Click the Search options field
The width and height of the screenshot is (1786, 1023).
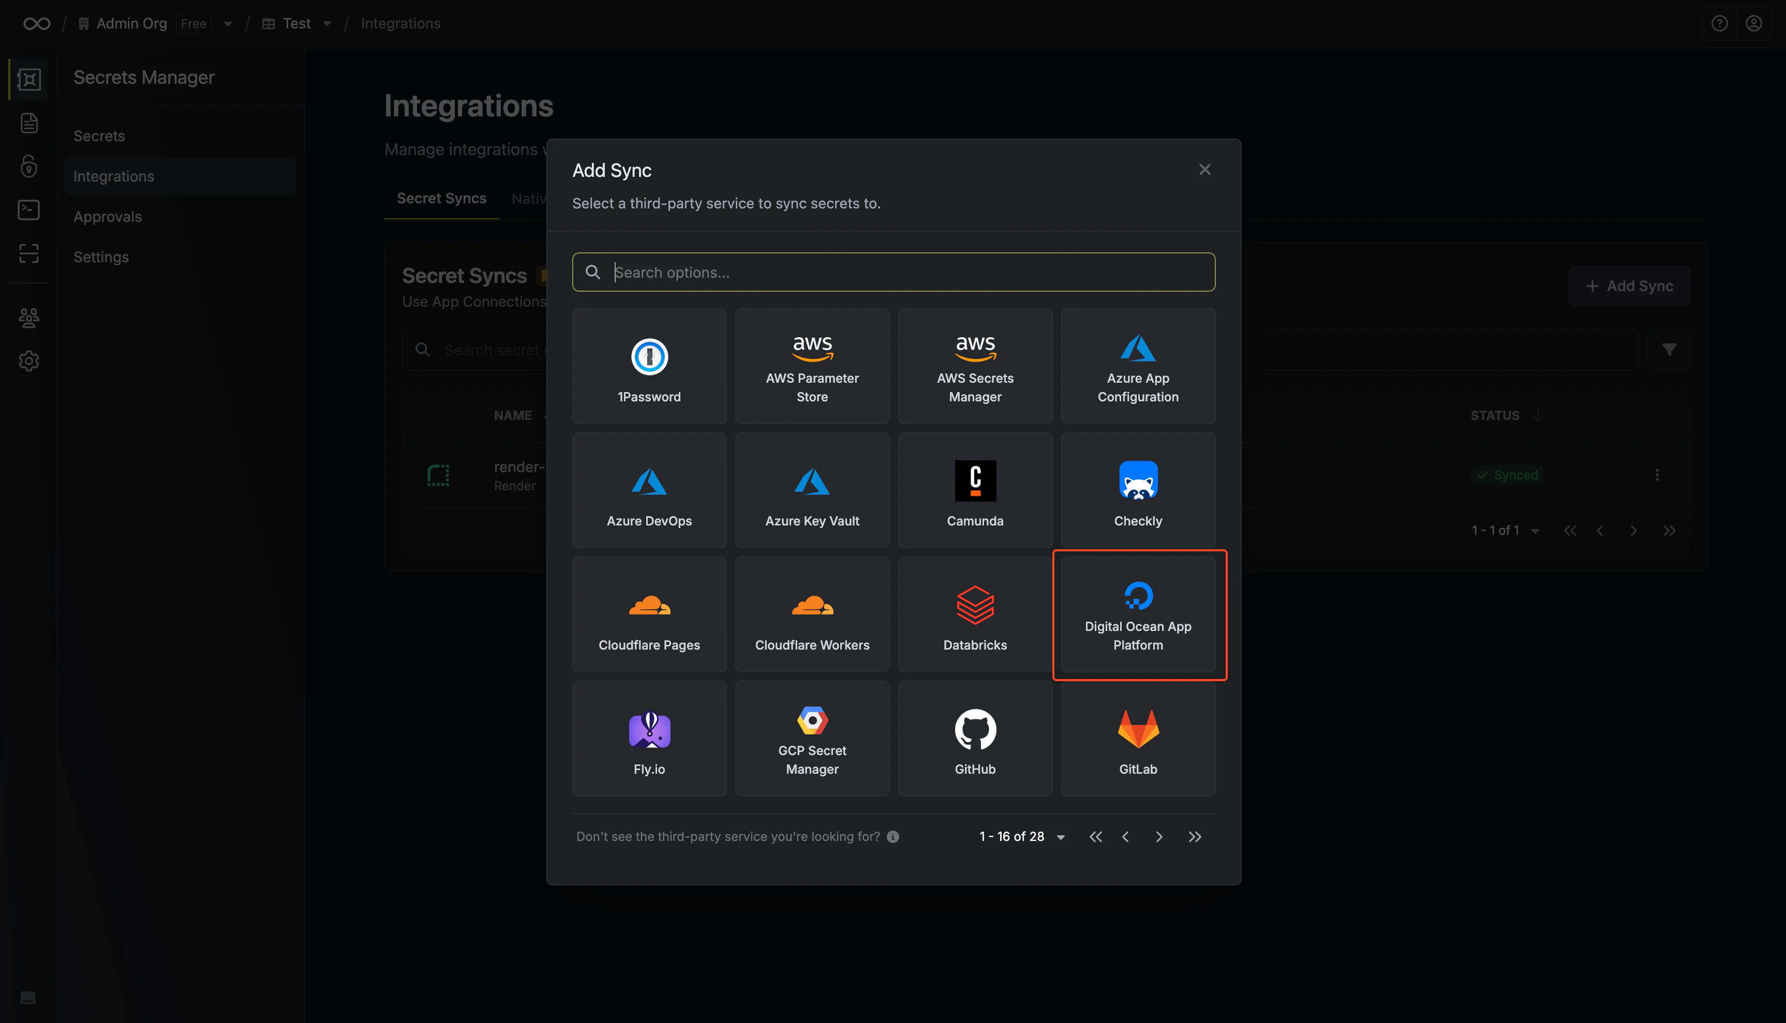click(x=894, y=272)
